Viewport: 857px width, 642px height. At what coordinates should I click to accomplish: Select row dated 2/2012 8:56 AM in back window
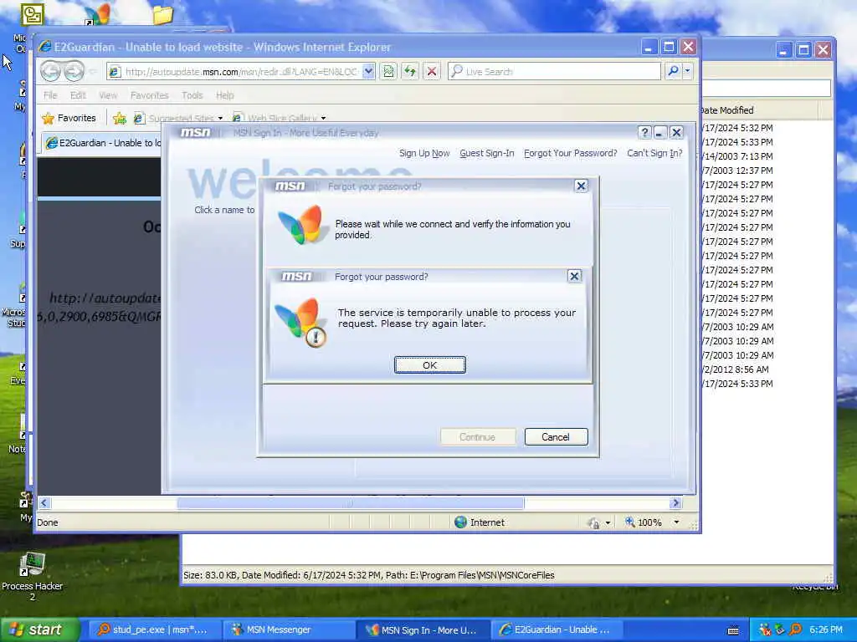coord(736,369)
